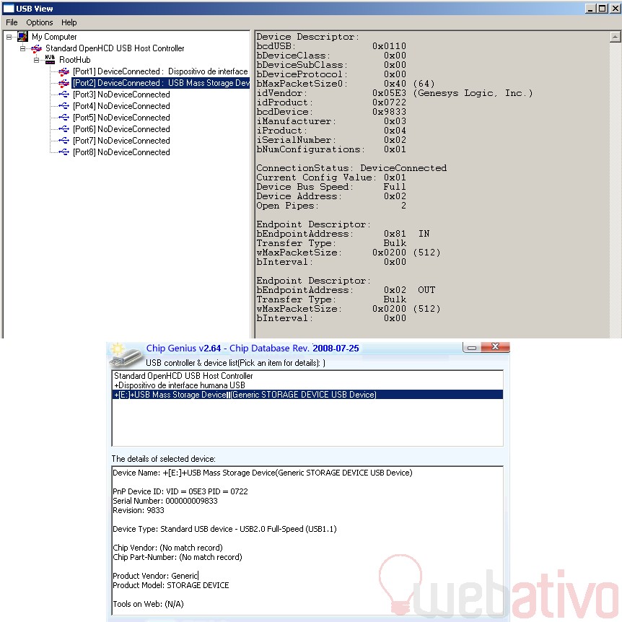Click the Device Bus Speed Full line
The width and height of the screenshot is (622, 622).
tap(331, 187)
